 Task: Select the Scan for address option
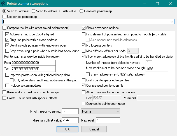coord(4,11)
